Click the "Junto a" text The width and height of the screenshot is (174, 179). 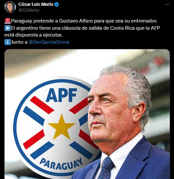[19, 42]
